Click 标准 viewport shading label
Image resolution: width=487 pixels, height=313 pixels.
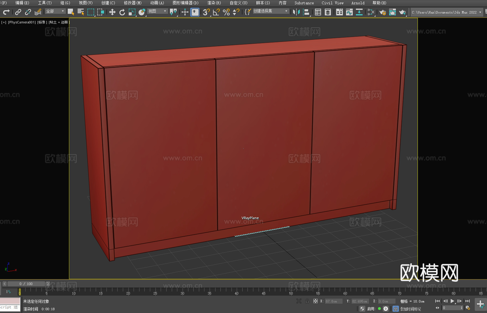point(42,22)
